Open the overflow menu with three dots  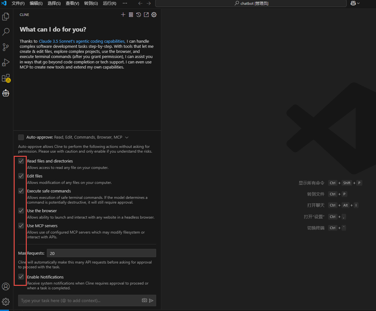point(125,3)
